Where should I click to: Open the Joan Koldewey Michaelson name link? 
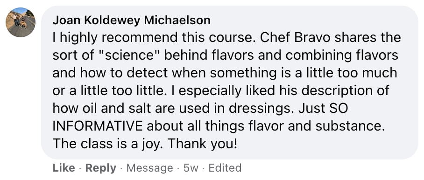[131, 20]
